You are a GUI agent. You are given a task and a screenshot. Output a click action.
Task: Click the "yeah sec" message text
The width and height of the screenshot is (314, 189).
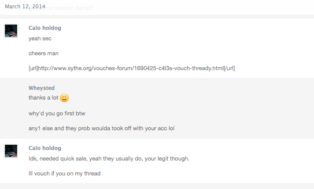coord(40,39)
